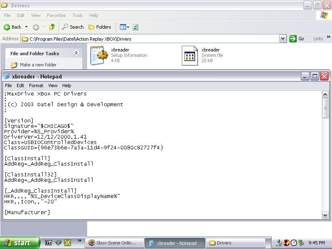Click the clock-shaped tray icon

294,243
